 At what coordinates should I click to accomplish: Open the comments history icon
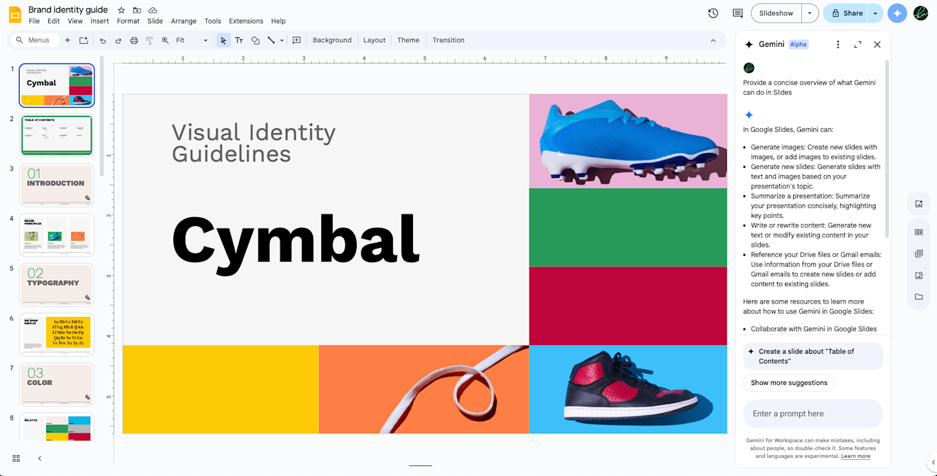pyautogui.click(x=738, y=13)
